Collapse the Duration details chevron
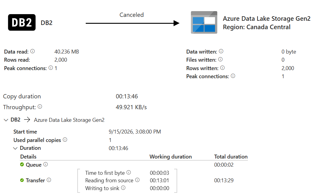This screenshot has height=194, width=330. 15,148
